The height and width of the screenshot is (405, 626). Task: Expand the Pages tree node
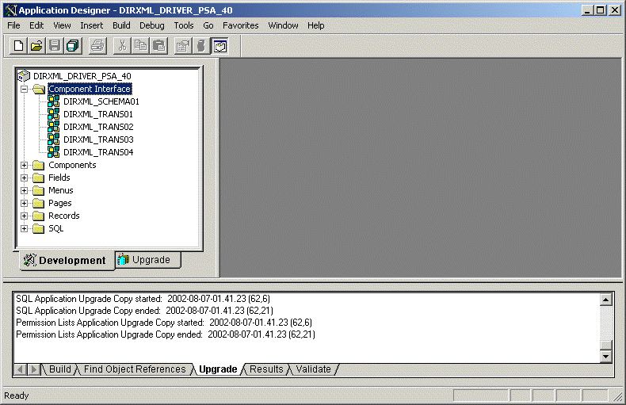(x=25, y=204)
